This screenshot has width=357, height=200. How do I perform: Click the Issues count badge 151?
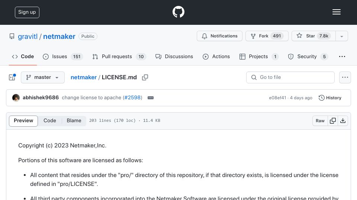click(77, 56)
